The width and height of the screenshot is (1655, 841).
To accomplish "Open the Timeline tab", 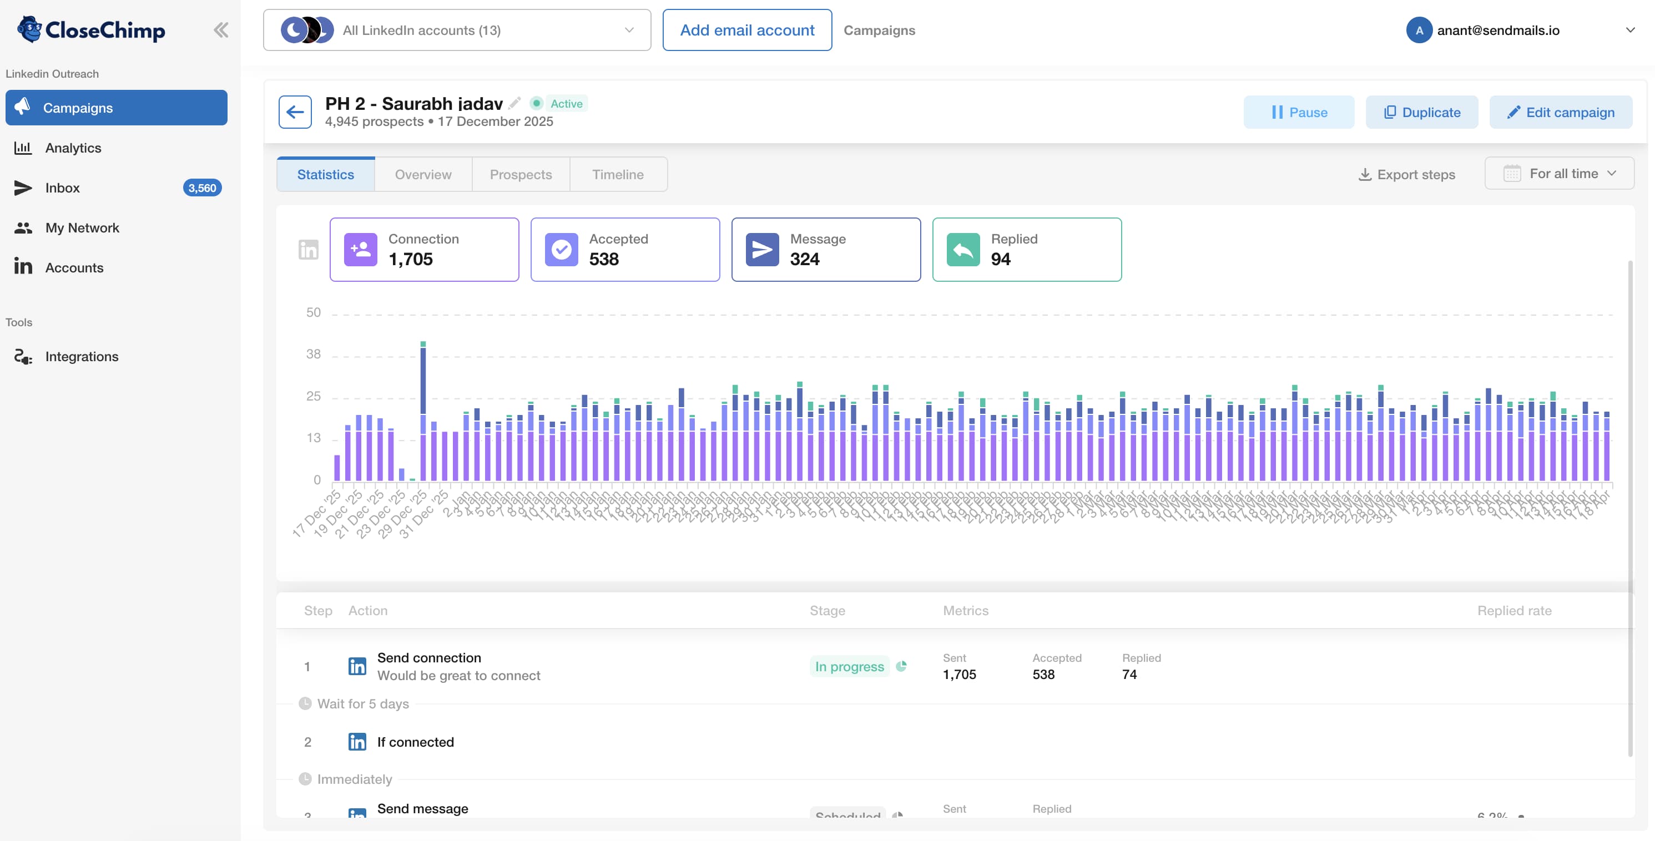I will coord(617,174).
